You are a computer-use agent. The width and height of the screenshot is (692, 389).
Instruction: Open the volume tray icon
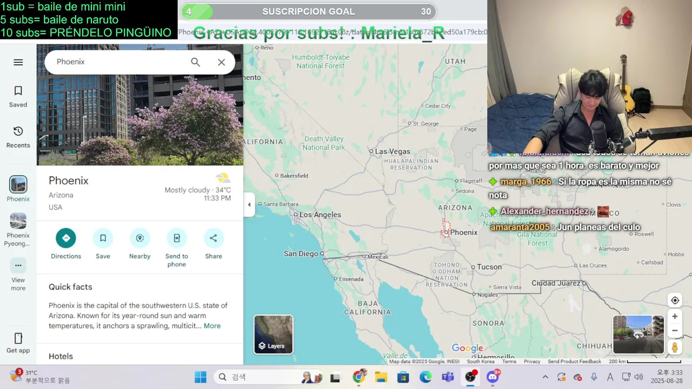pos(638,377)
